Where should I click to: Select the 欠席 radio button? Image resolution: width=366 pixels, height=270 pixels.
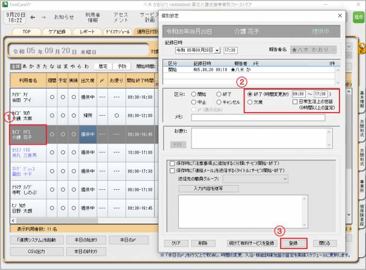[250, 102]
